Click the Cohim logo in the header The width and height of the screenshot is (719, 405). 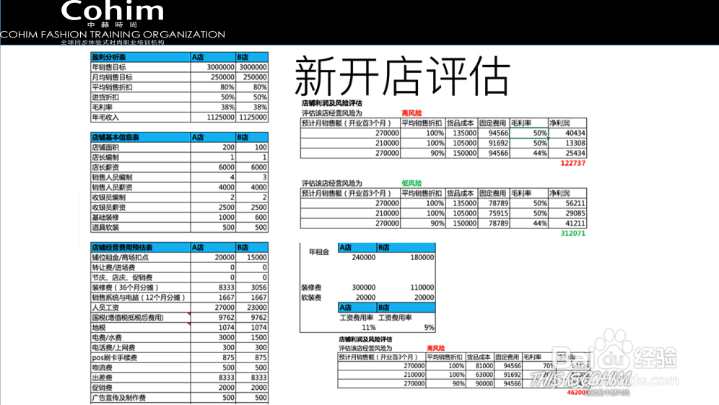[x=113, y=11]
